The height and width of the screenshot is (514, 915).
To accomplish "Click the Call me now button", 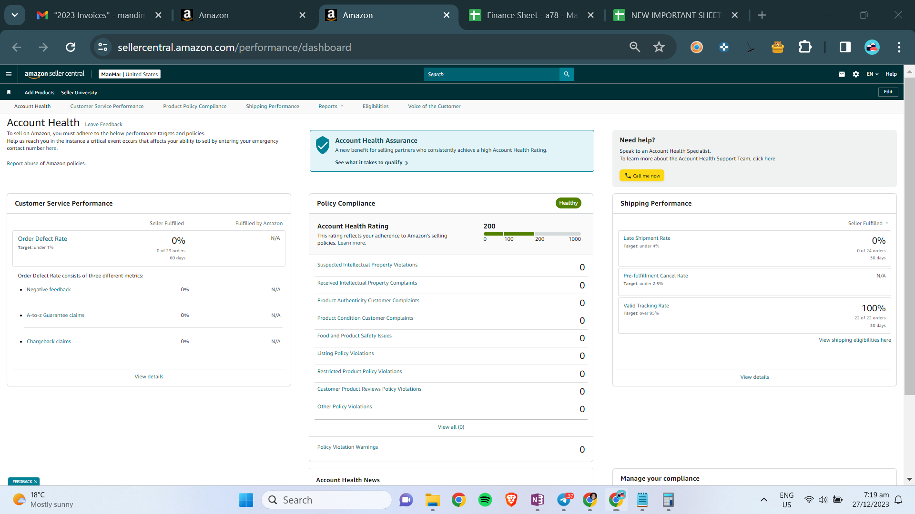I will 642,176.
